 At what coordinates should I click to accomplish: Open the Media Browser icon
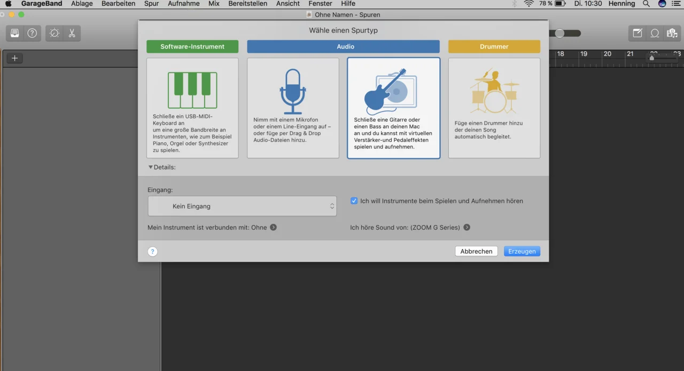tap(672, 33)
